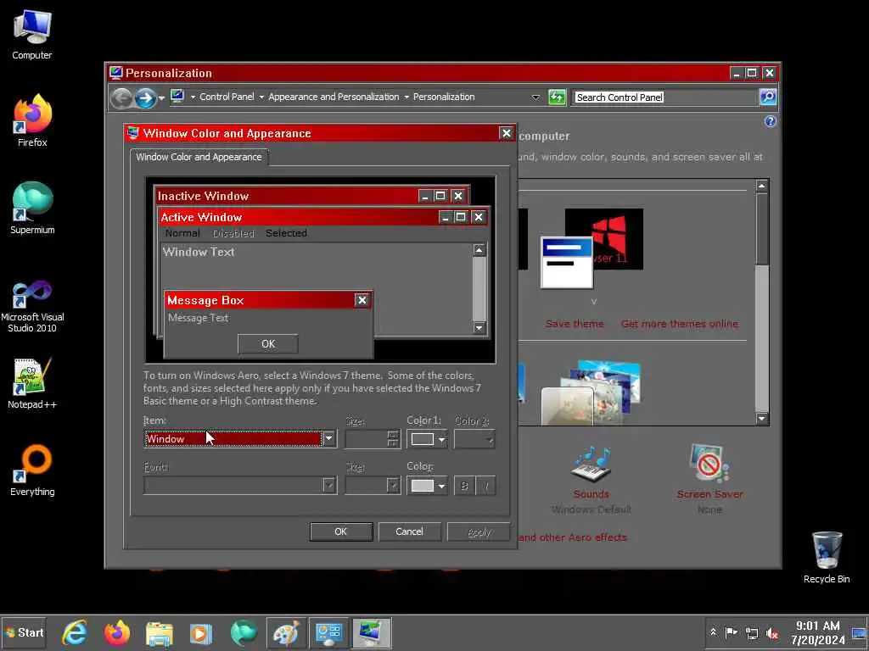This screenshot has height=651, width=869.
Task: Click Normal in the preview menu
Action: (182, 233)
